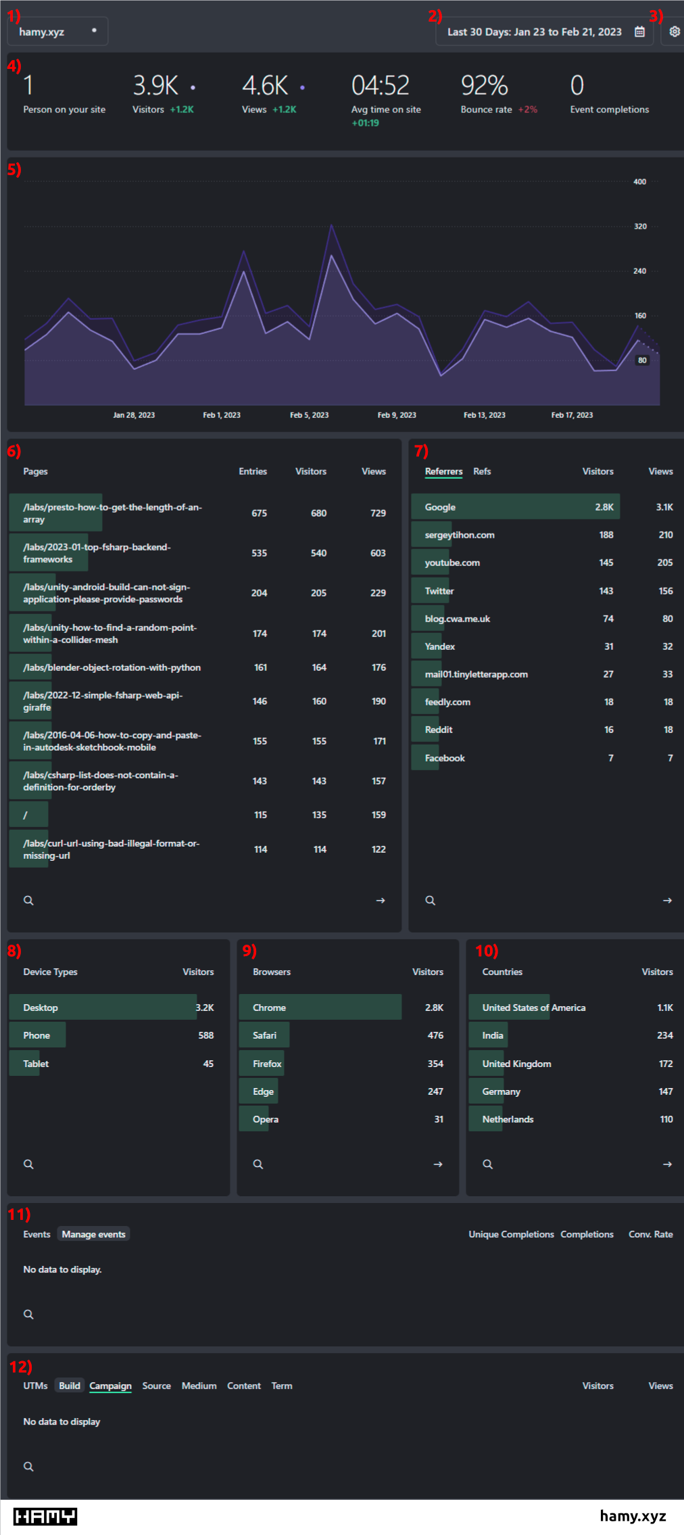Screen dimensions: 684x1535
Task: Click the calendar icon in date picker
Action: [x=639, y=32]
